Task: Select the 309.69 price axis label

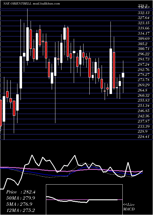Action: click(x=143, y=38)
